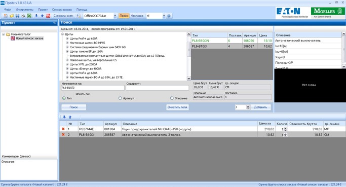Delete row 1 RS27/I44E with red X
The image size is (346, 187).
63,129
